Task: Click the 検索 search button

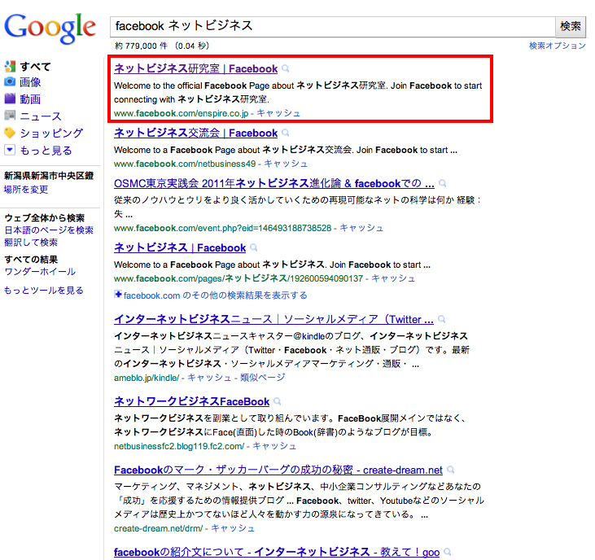Action: (x=571, y=27)
